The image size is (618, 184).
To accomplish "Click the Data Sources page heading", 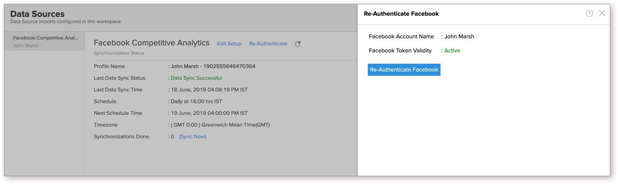I will pyautogui.click(x=37, y=14).
